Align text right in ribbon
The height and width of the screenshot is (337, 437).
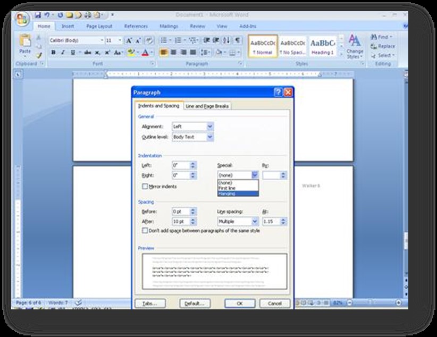[183, 52]
